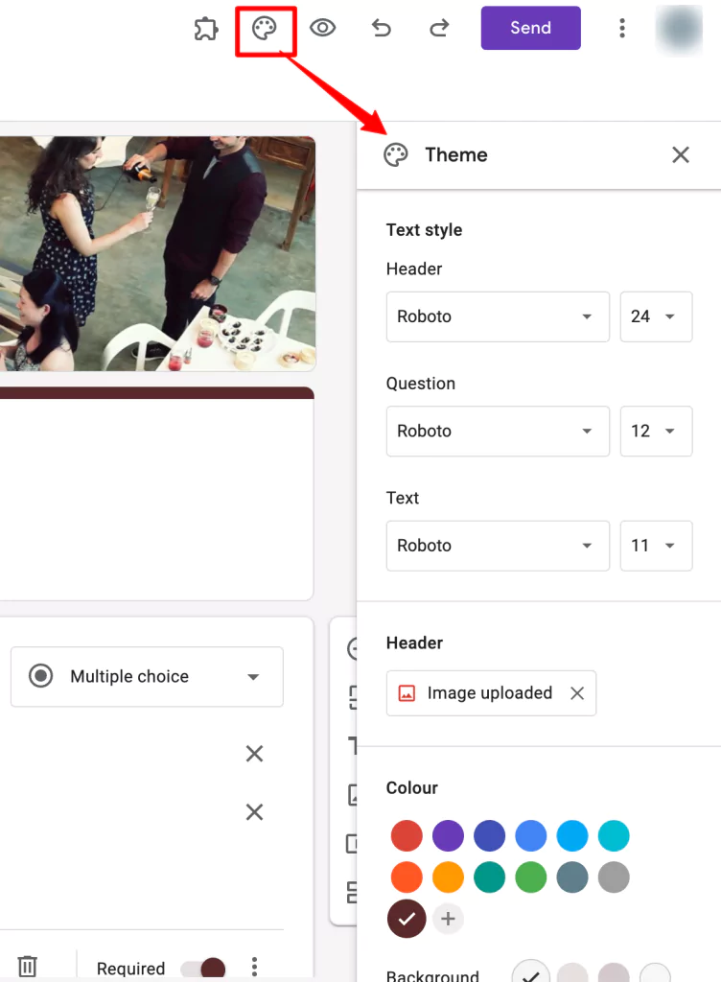Click the form title card

[156, 494]
